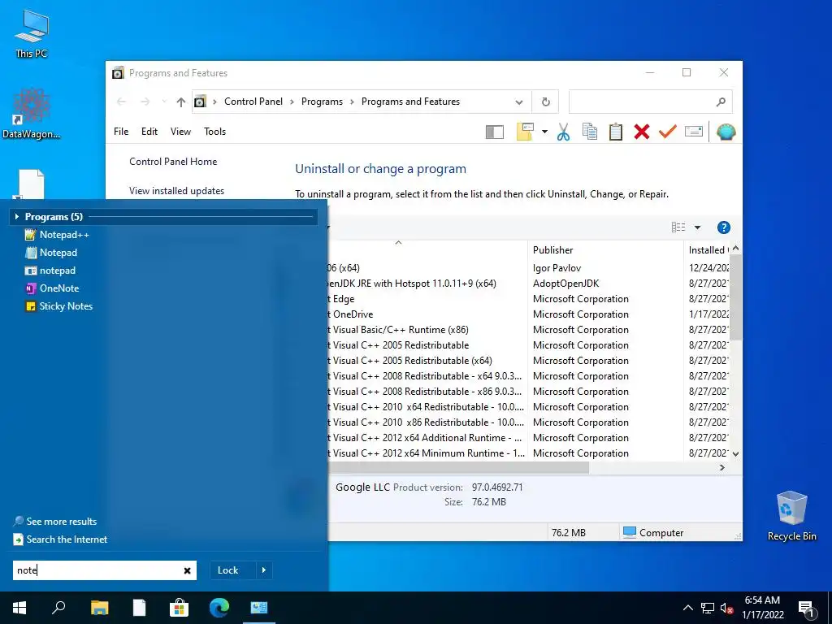Image resolution: width=832 pixels, height=624 pixels.
Task: Open OneNote from search results
Action: point(52,288)
